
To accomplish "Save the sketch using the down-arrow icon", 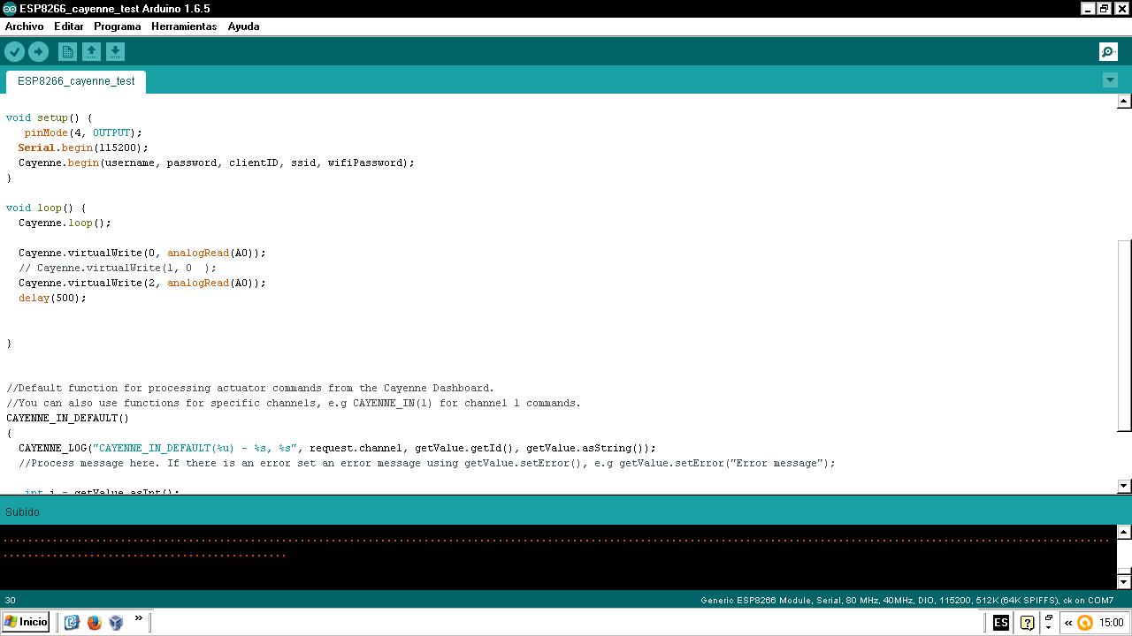I will pos(115,52).
